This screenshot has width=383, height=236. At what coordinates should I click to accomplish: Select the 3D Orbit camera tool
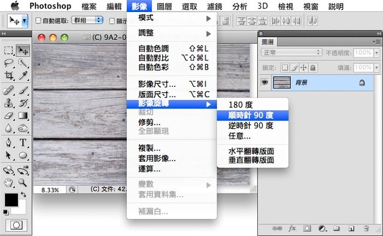coord(23,170)
